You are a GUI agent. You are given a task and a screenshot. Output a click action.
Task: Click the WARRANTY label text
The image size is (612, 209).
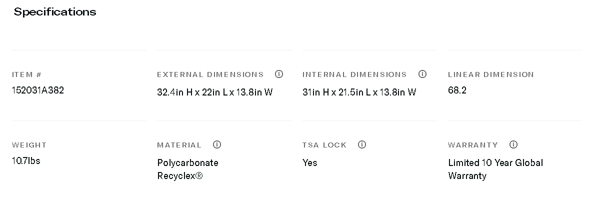coord(472,145)
